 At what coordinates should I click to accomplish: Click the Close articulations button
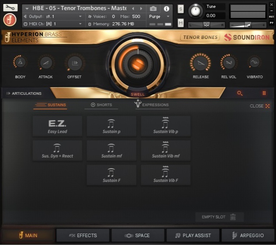tap(260, 106)
